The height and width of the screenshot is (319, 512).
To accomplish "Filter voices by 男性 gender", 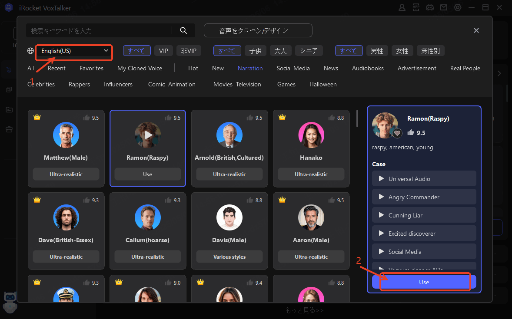I will (x=377, y=50).
